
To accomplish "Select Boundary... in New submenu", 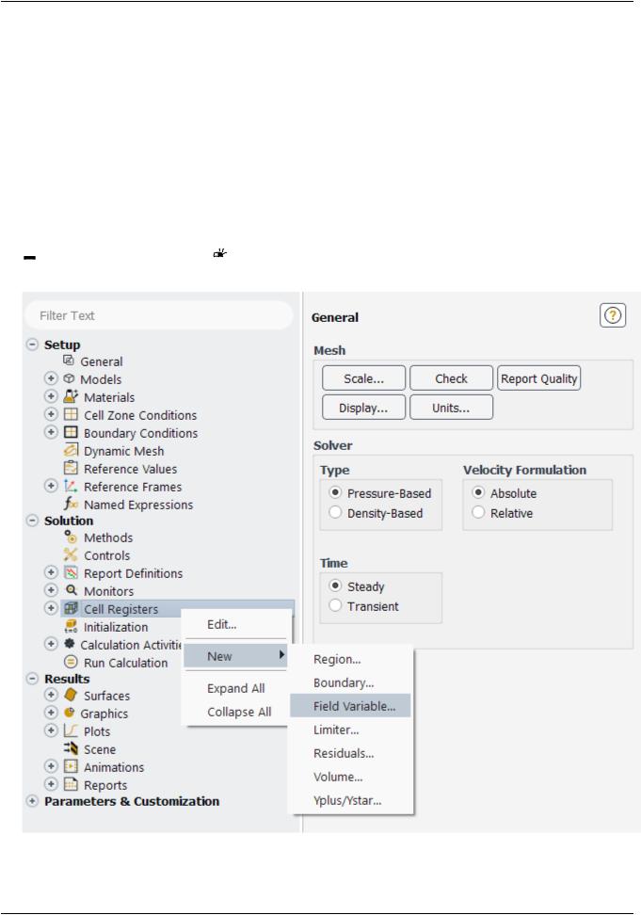I will [x=350, y=682].
